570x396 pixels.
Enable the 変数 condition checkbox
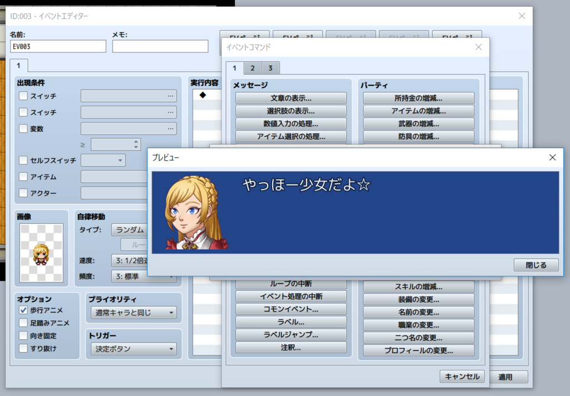[x=23, y=128]
